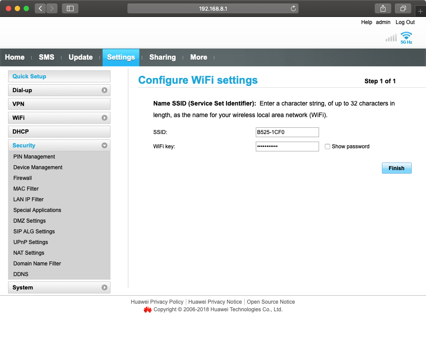This screenshot has width=426, height=346.
Task: Enable the Show password checkbox
Action: (328, 147)
